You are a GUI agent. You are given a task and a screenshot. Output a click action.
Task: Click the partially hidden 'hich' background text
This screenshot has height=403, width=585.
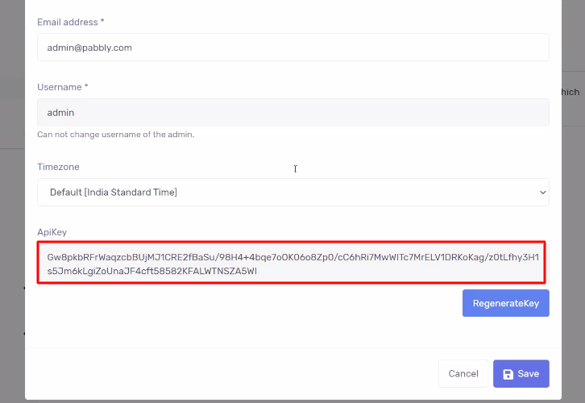point(570,92)
